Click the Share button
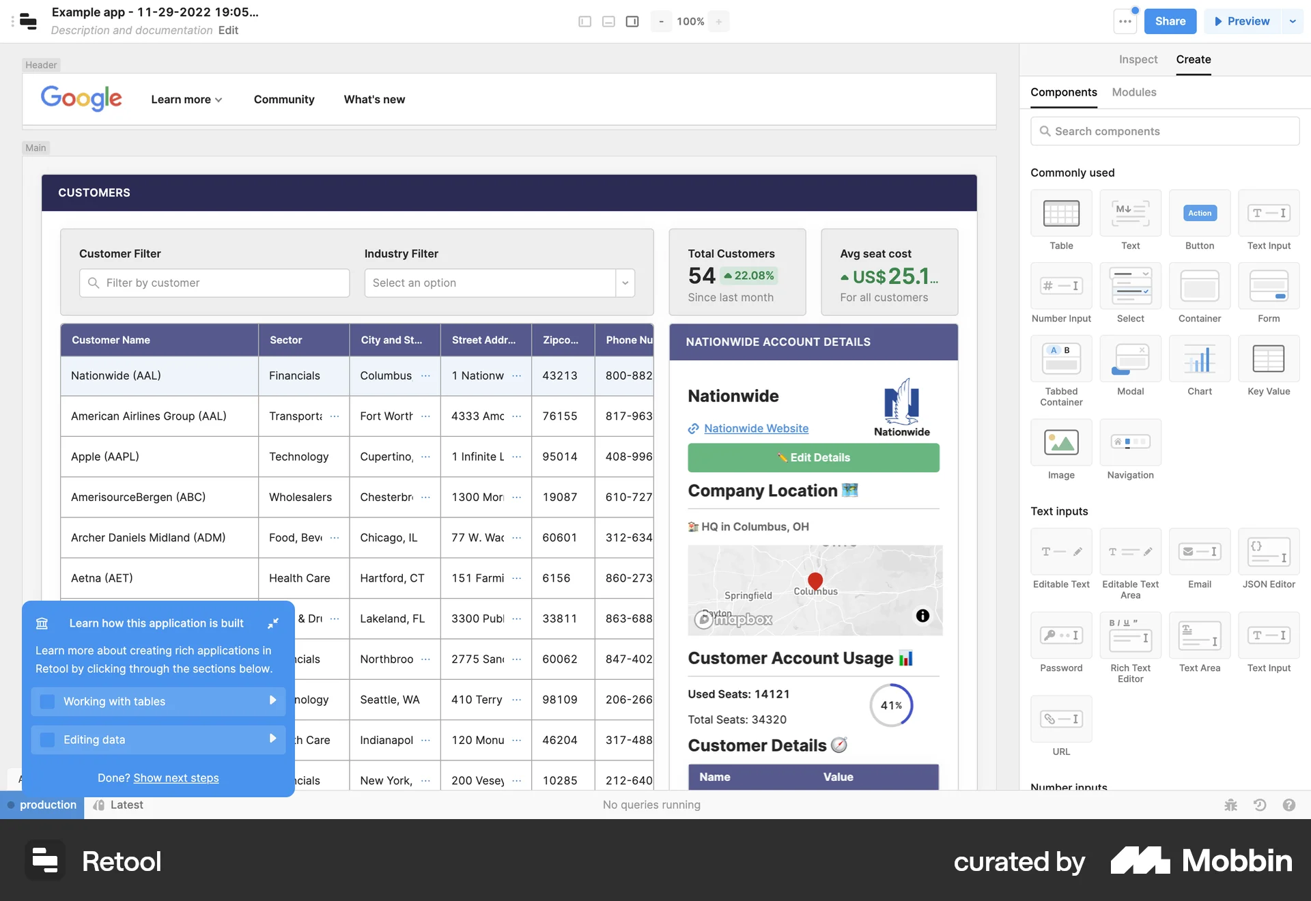Viewport: 1311px width, 901px height. (x=1169, y=21)
